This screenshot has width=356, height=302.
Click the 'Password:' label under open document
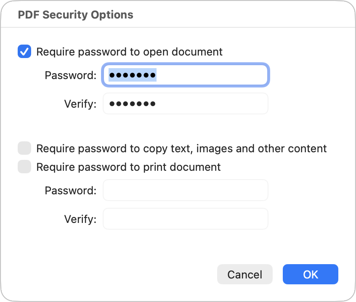[x=71, y=75]
